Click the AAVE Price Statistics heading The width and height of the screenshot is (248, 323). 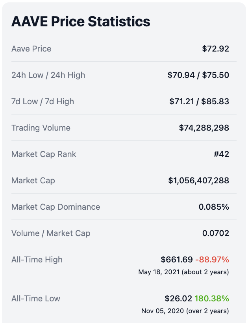pos(81,21)
